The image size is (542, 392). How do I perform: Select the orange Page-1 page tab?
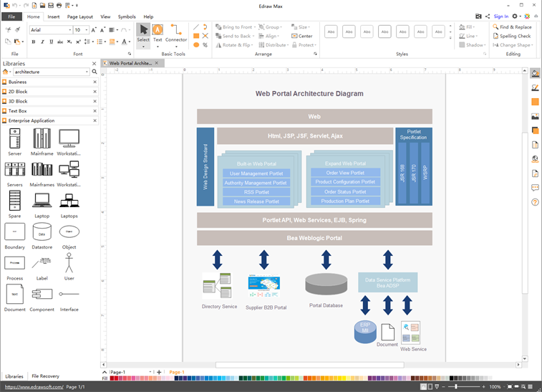tap(177, 372)
